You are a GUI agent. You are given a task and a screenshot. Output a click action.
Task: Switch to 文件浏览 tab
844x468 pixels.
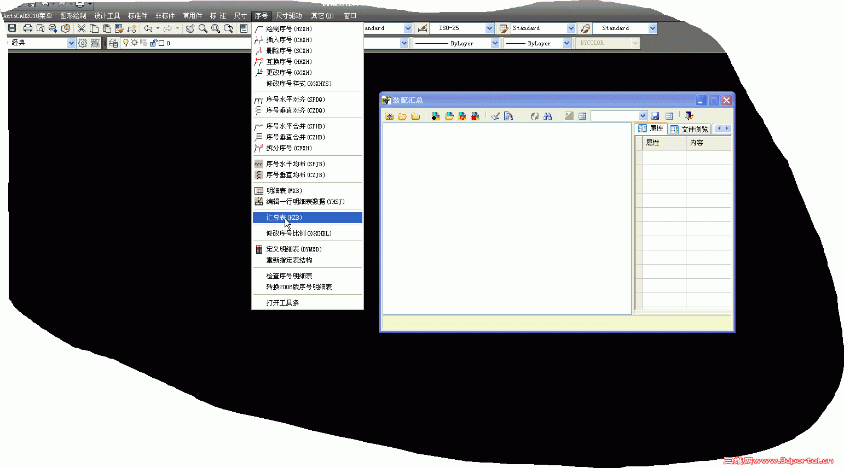[689, 129]
